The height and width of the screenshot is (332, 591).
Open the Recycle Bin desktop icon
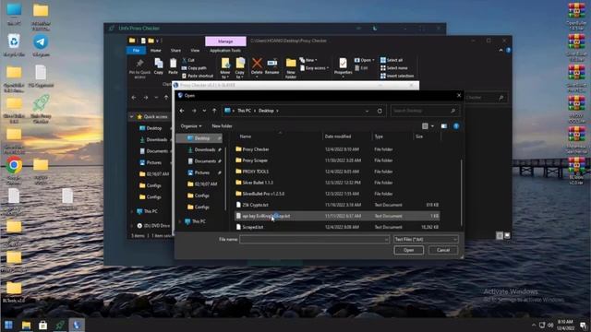[x=14, y=45]
